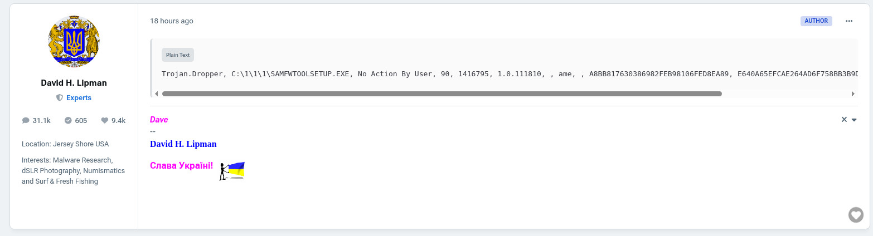Click the code block right scroll arrow
Image resolution: width=873 pixels, height=236 pixels.
[x=853, y=94]
